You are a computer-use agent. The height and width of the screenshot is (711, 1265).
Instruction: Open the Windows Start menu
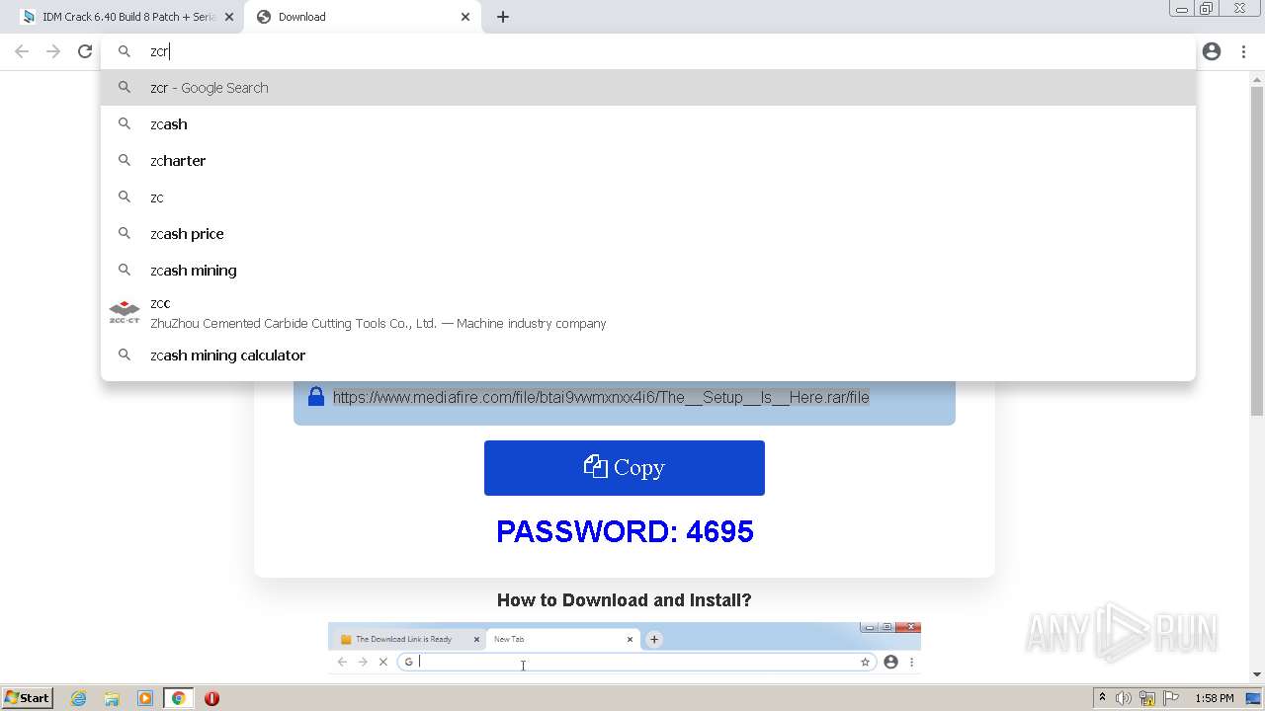point(28,698)
